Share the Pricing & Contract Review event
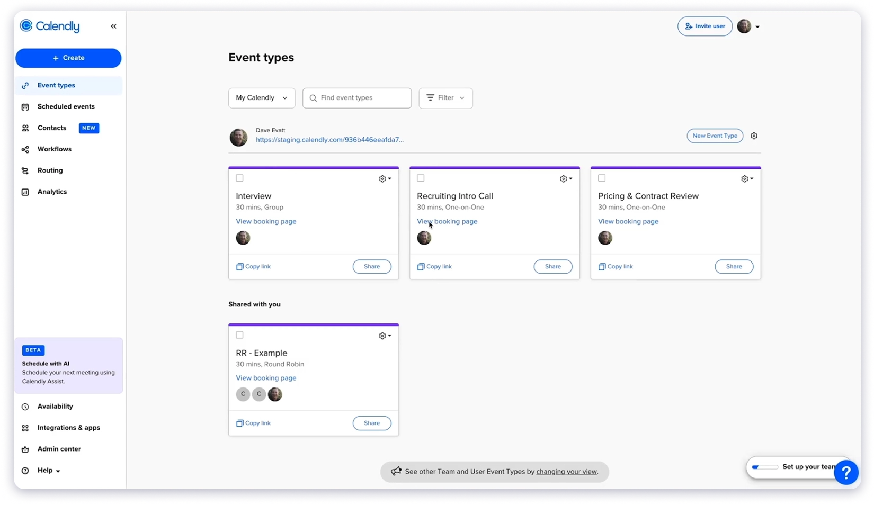This screenshot has width=874, height=505. click(x=734, y=267)
